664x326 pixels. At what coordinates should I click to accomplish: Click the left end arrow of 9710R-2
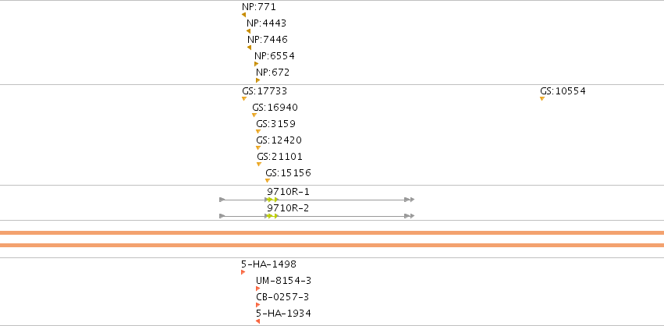(x=222, y=216)
